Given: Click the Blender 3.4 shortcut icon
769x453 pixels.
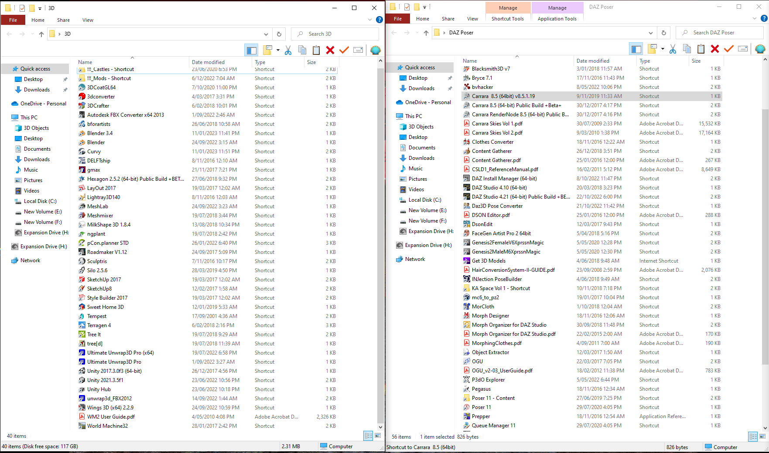Looking at the screenshot, I should 82,133.
